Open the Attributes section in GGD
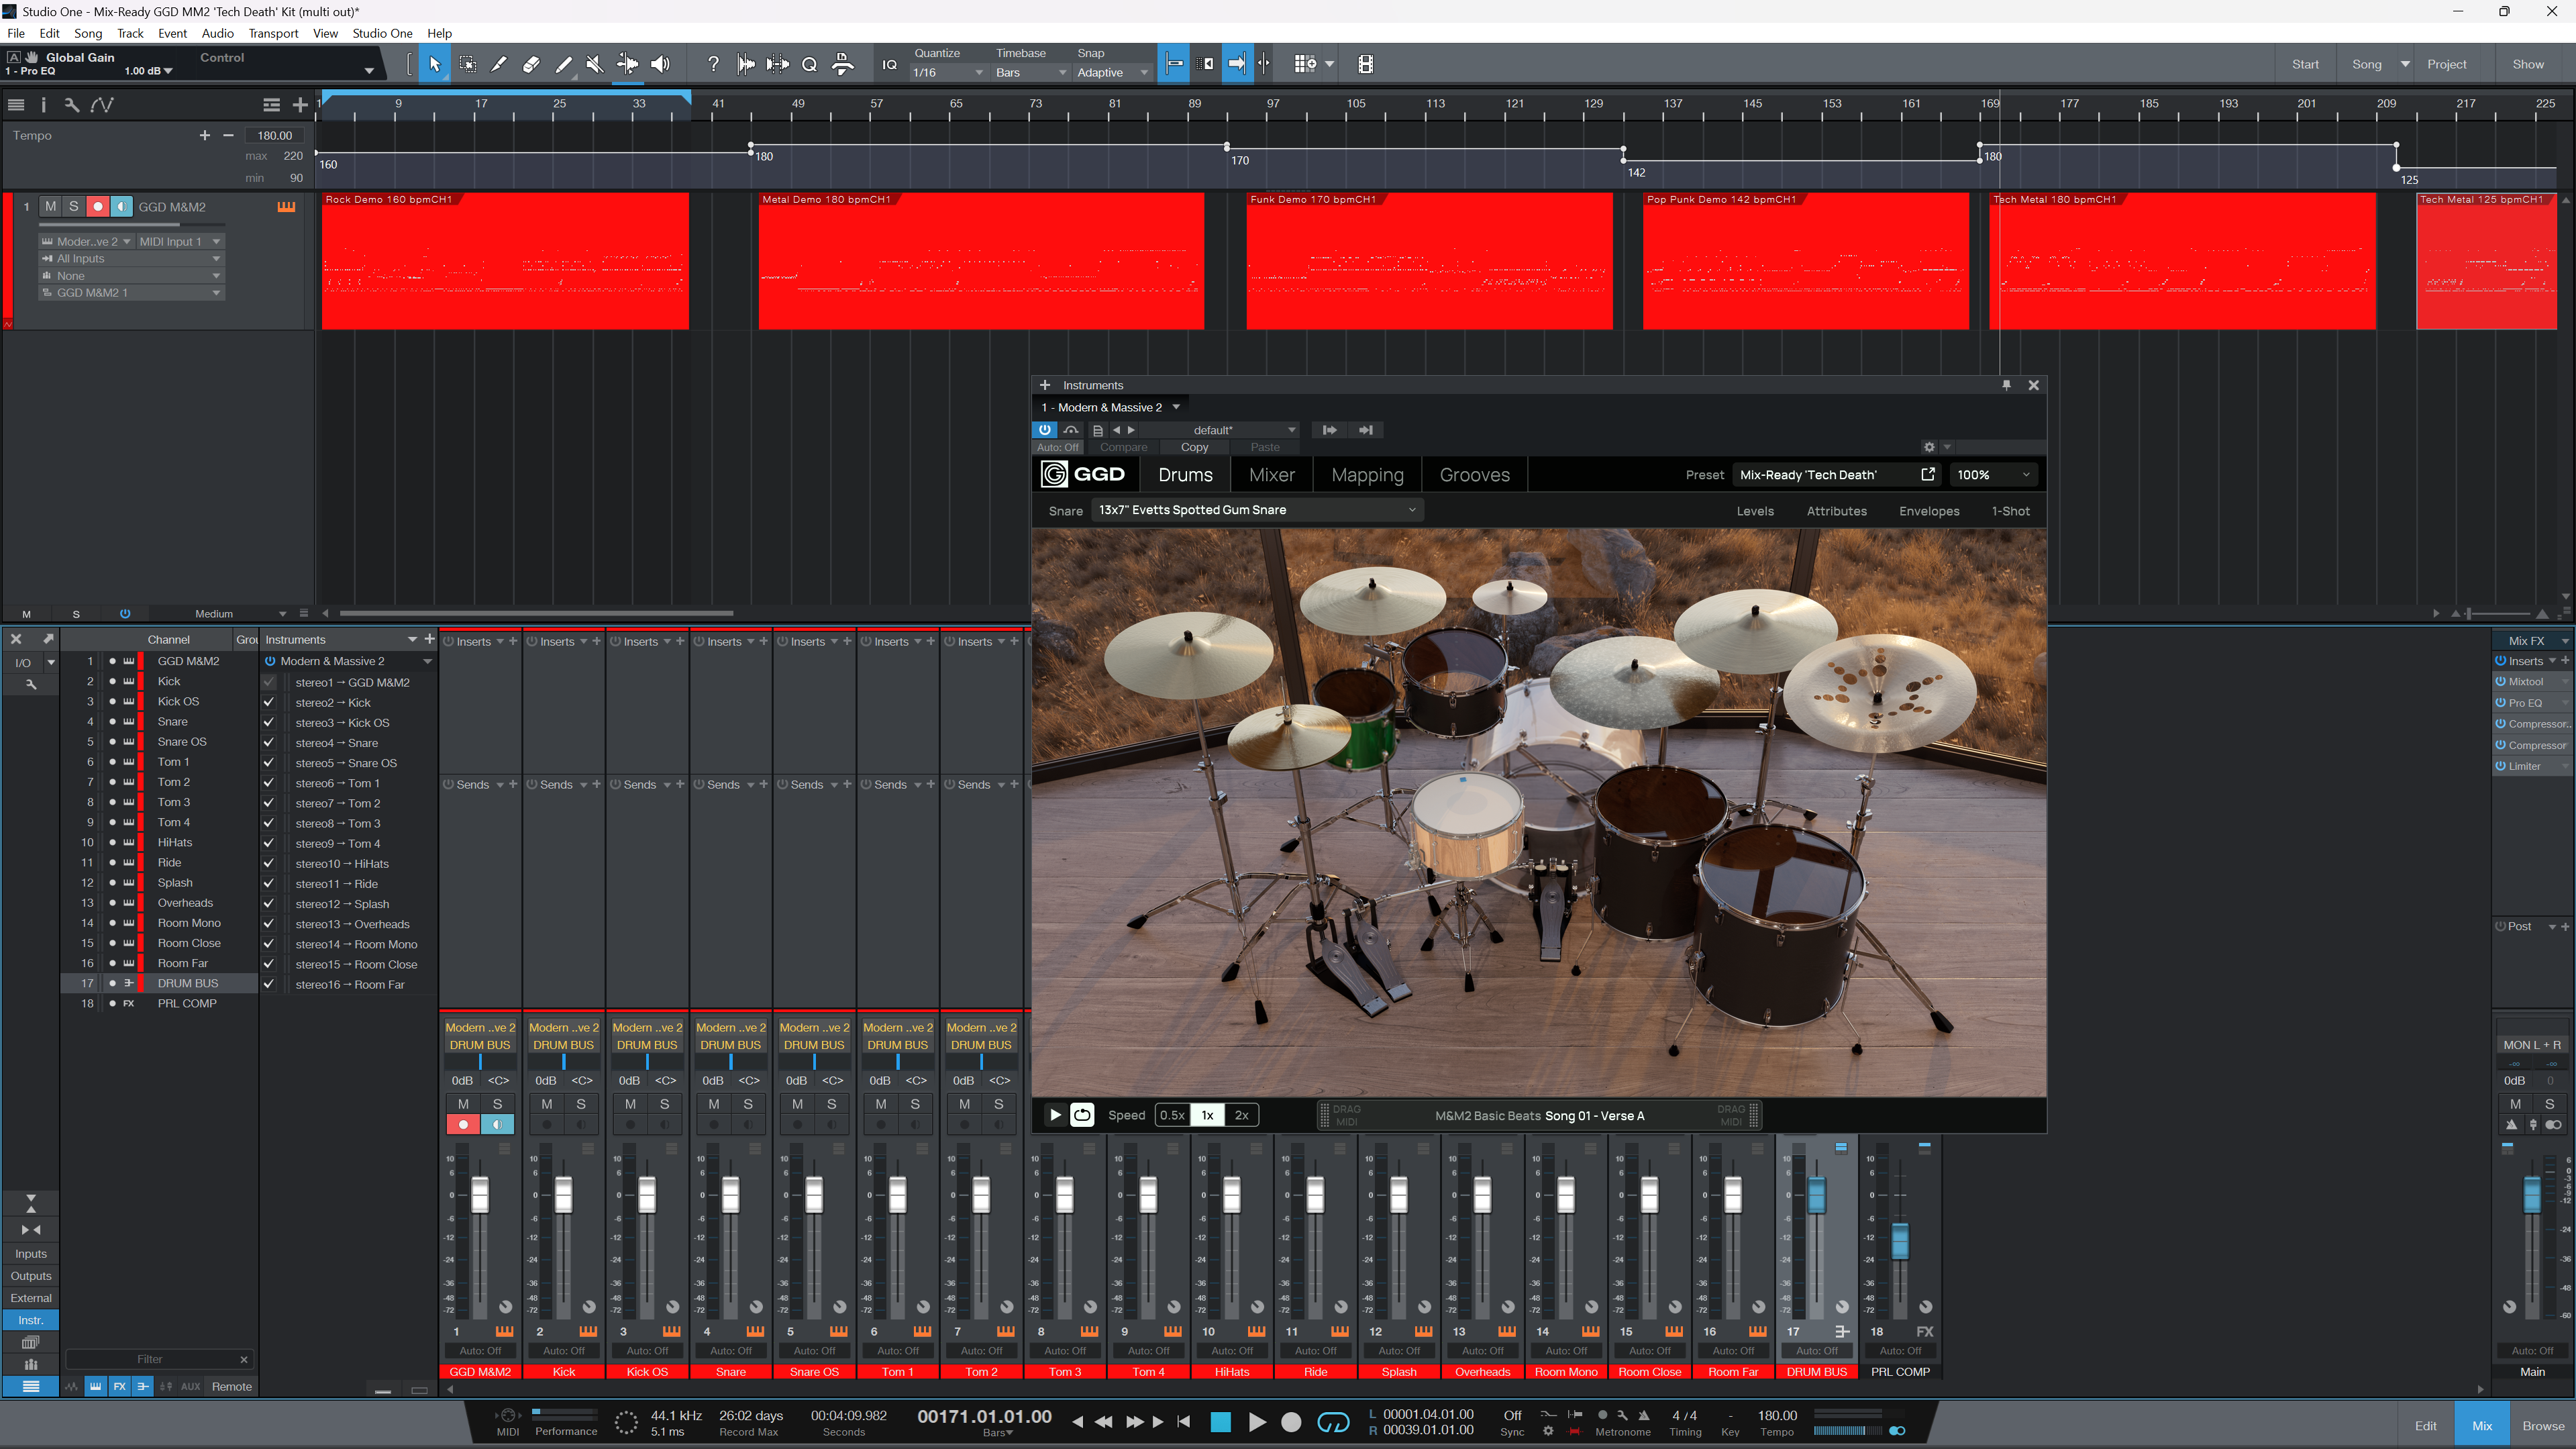The width and height of the screenshot is (2576, 1449). pos(1836,511)
